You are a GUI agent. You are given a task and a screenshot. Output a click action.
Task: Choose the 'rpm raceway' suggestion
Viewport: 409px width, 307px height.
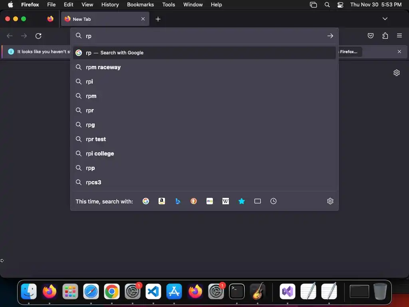204,67
